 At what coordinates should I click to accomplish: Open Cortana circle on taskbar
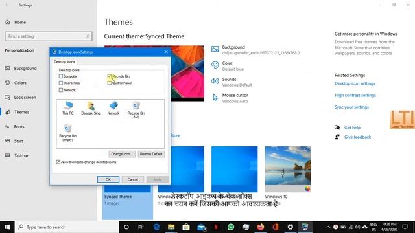tap(126, 227)
